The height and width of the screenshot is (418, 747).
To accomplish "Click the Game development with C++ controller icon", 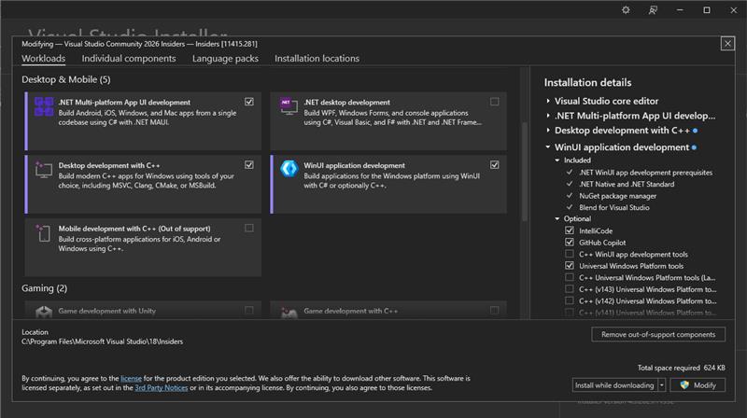I will coord(289,313).
